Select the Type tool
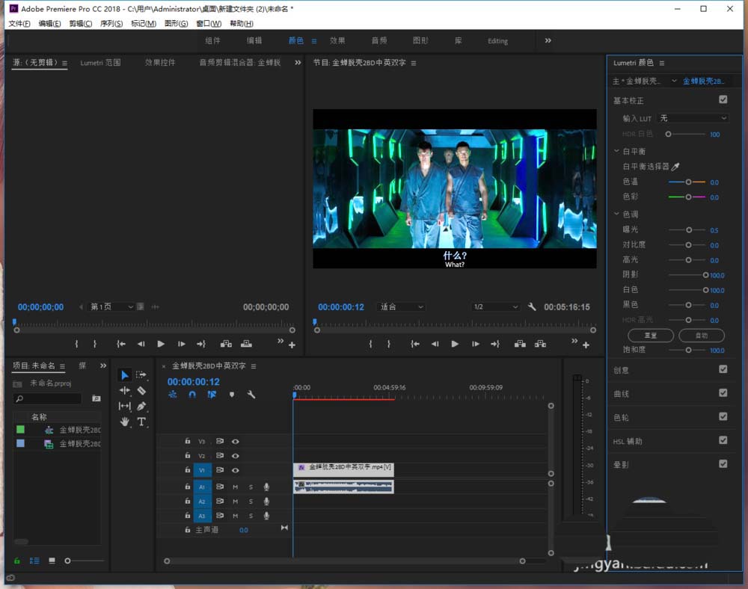Viewport: 748px width, 589px height. point(141,422)
